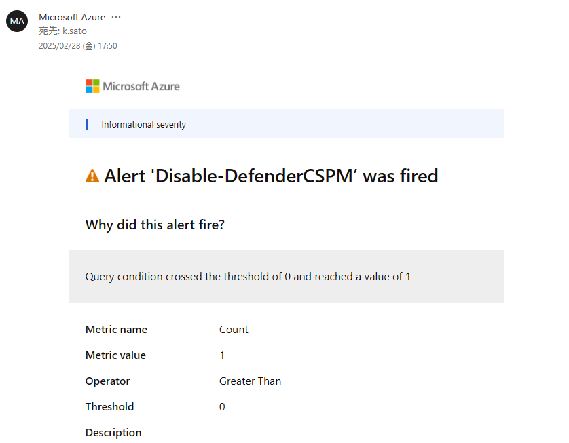Click the query condition threshold message
This screenshot has height=443, width=569.
click(248, 277)
